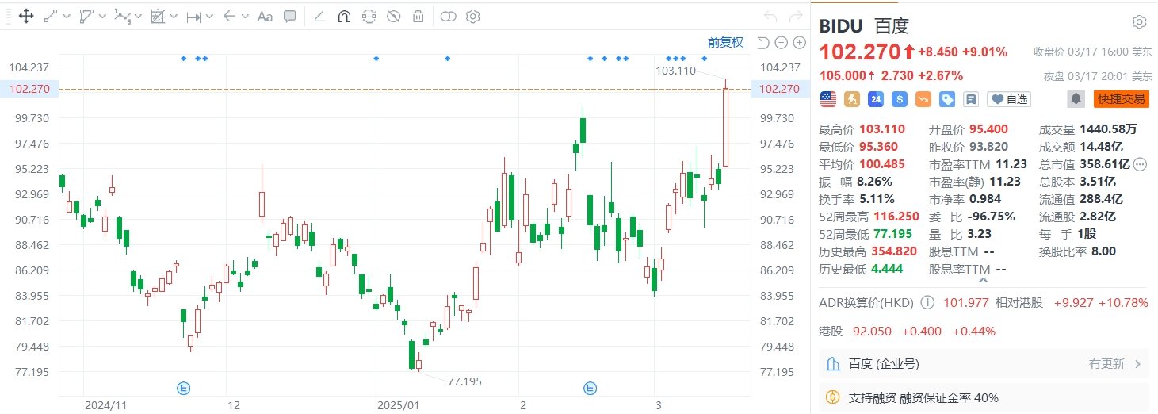This screenshot has height=414, width=1158.
Task: Delete drawings with trash icon
Action: [x=418, y=16]
